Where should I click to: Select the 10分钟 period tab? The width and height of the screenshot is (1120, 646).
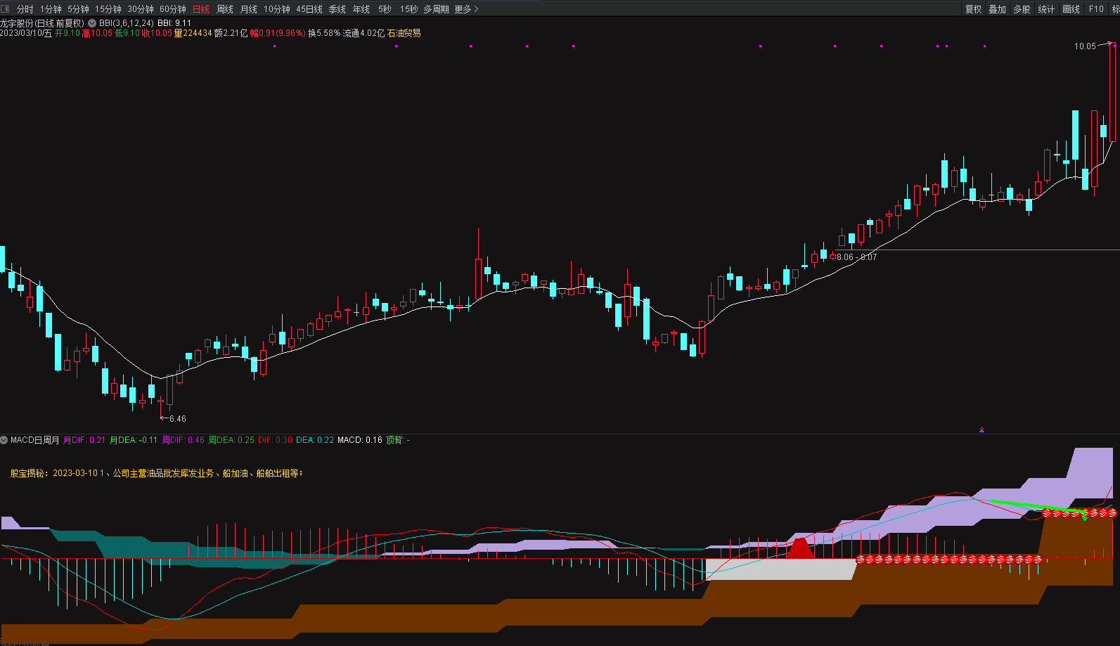tap(277, 9)
